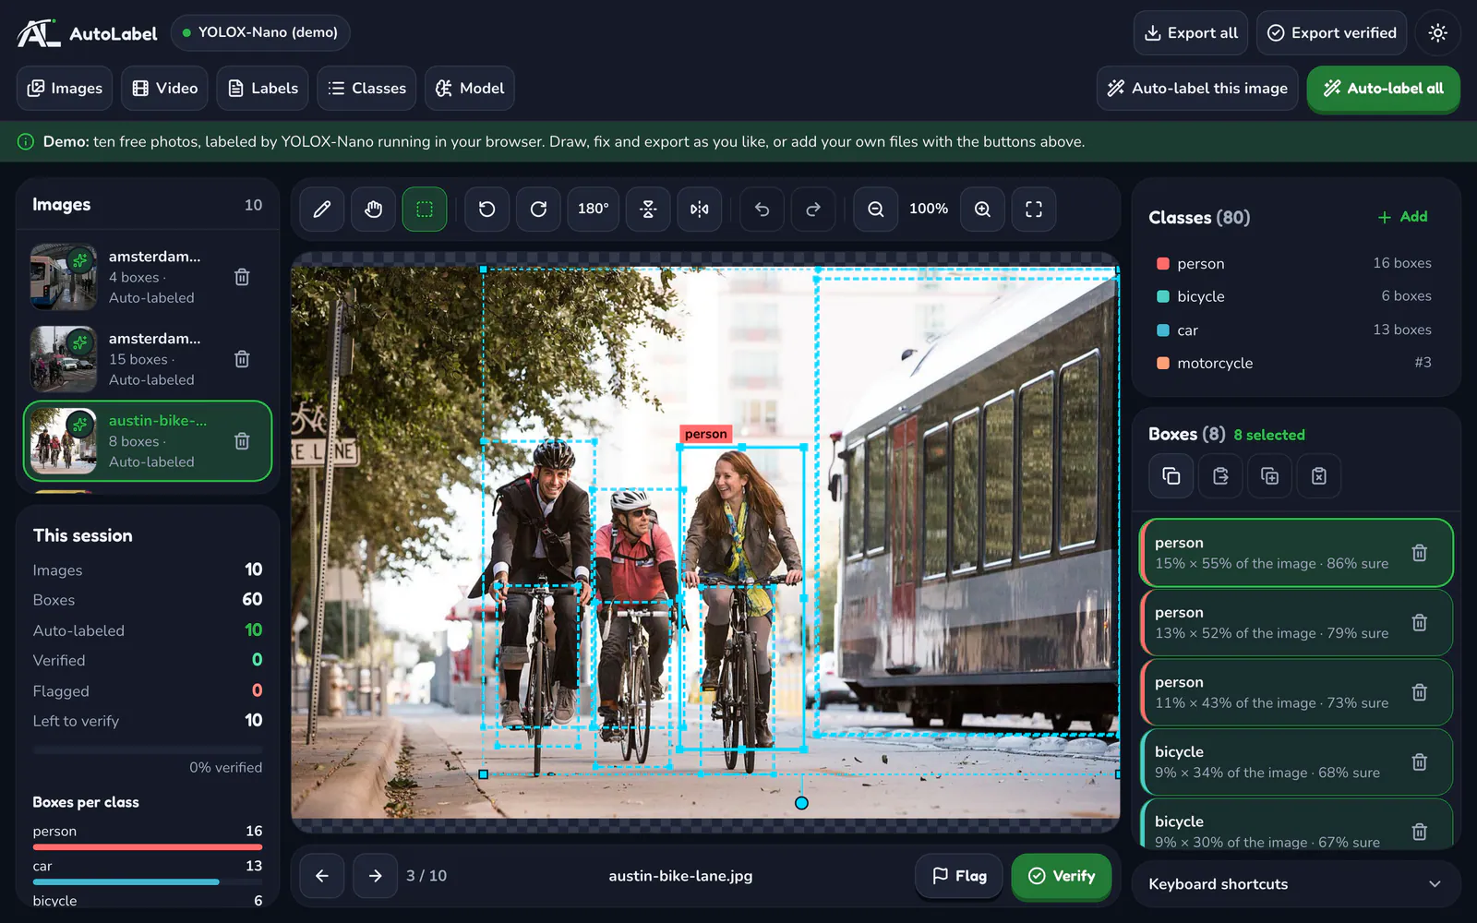Open the 15 boxes amsterdam thumbnail
This screenshot has height=923, width=1477.
pos(63,359)
